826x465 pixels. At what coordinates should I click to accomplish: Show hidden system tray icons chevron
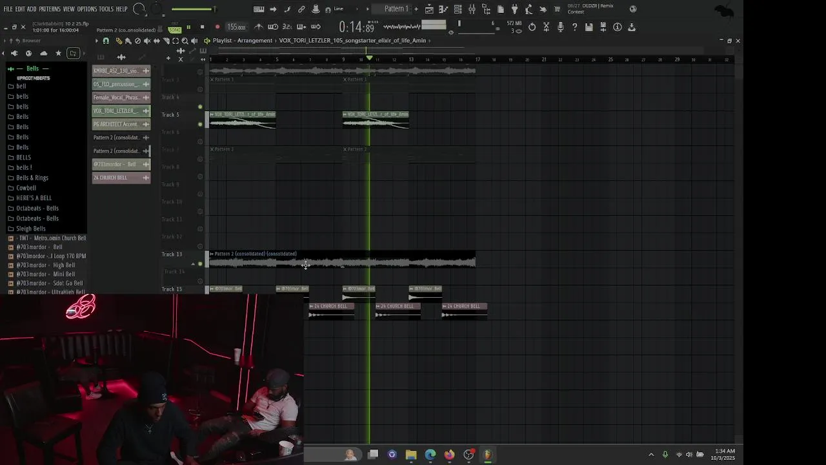click(x=650, y=455)
